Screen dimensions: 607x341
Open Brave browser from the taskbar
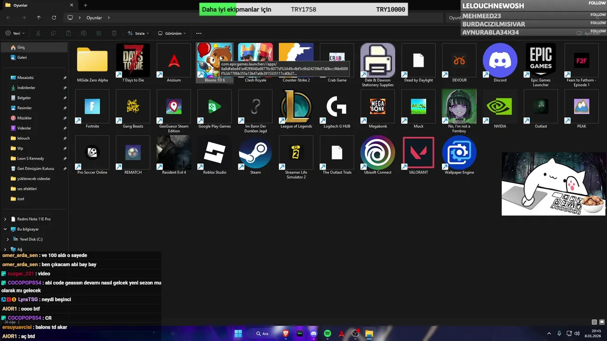click(286, 333)
